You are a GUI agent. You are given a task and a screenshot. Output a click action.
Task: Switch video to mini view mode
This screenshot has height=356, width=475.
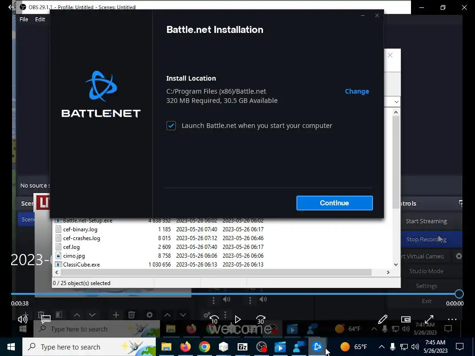pos(405,319)
